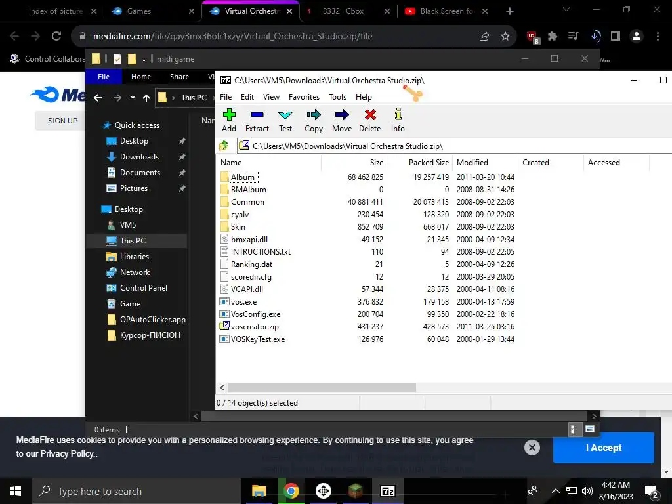Image resolution: width=672 pixels, height=504 pixels.
Task: Click the 7-Zip Test toolbar icon
Action: tap(285, 115)
